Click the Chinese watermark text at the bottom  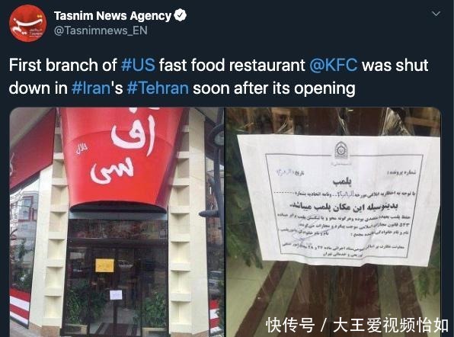click(x=357, y=325)
